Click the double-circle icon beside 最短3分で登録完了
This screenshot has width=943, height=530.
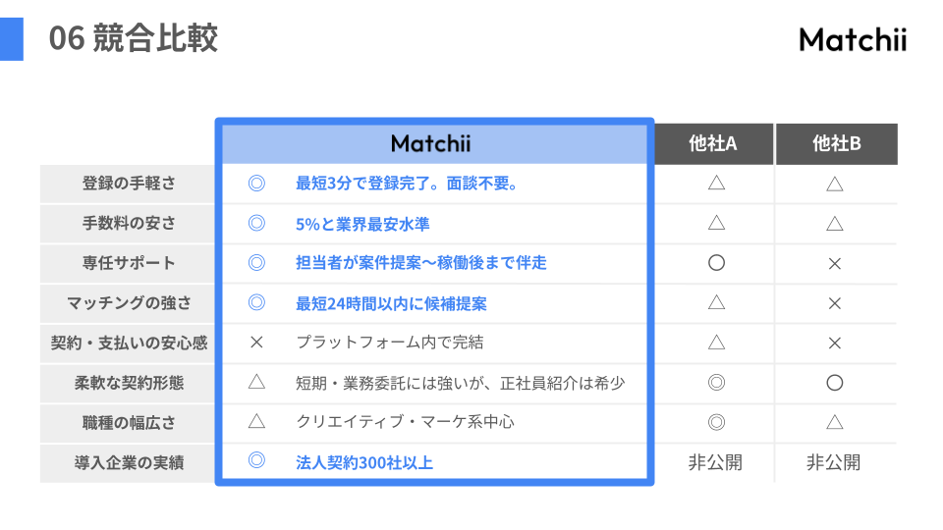(256, 183)
